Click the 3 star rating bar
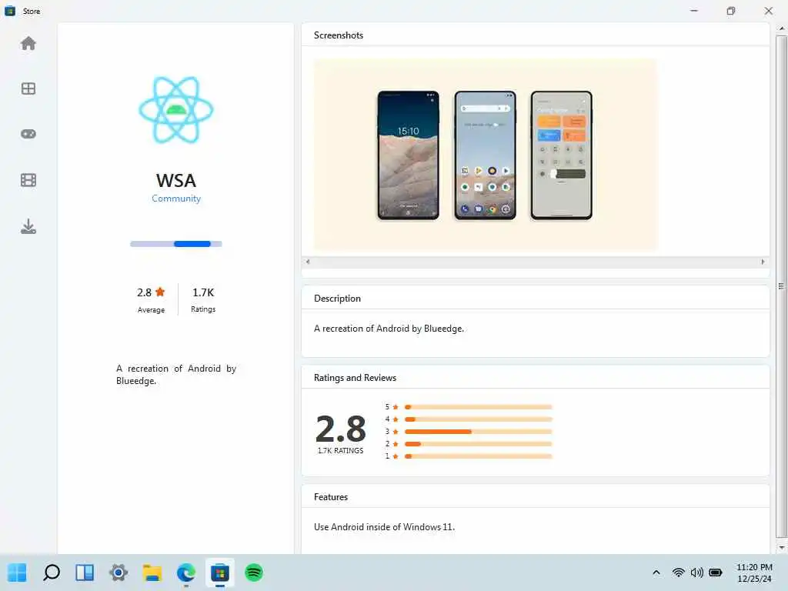The height and width of the screenshot is (591, 788). 478,432
